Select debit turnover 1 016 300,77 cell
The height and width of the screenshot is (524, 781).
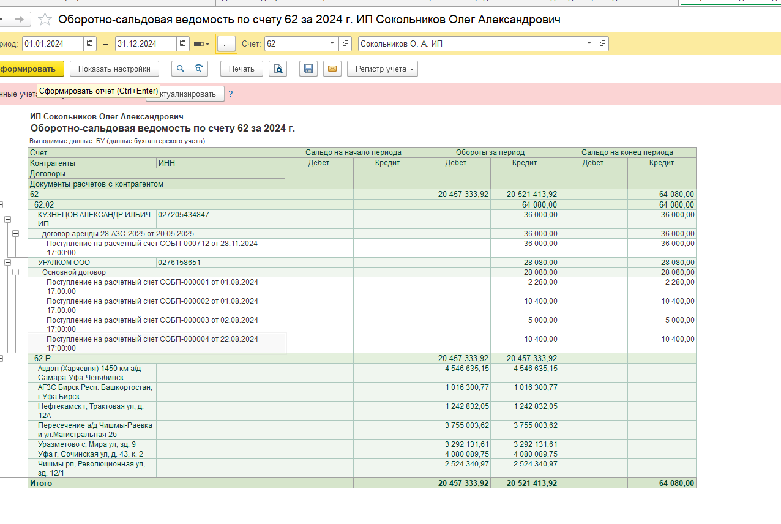456,392
